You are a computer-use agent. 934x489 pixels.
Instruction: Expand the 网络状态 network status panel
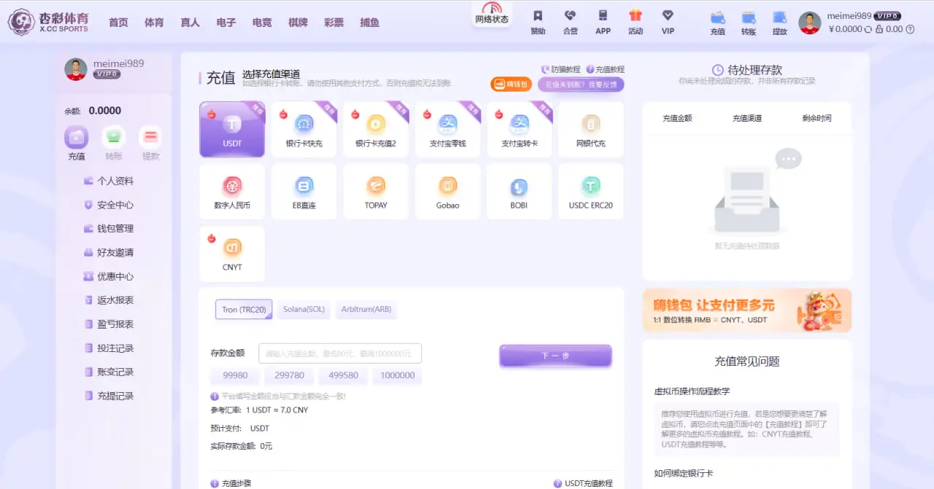[491, 17]
